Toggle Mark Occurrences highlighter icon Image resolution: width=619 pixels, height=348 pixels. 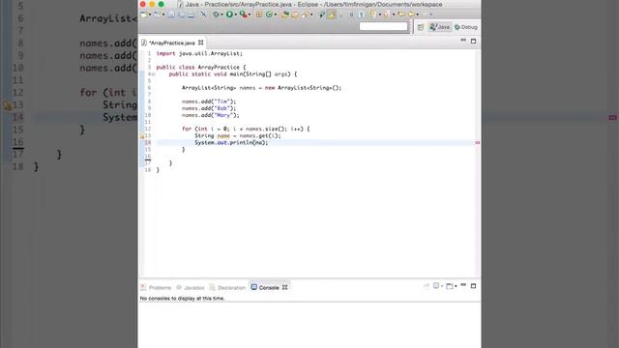click(x=331, y=14)
